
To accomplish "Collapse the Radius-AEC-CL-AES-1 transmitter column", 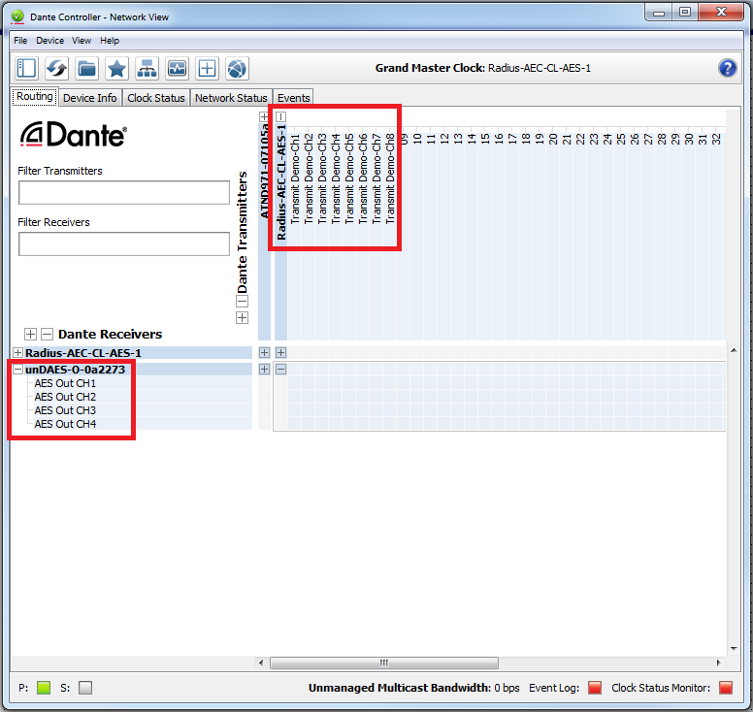I will tap(281, 116).
